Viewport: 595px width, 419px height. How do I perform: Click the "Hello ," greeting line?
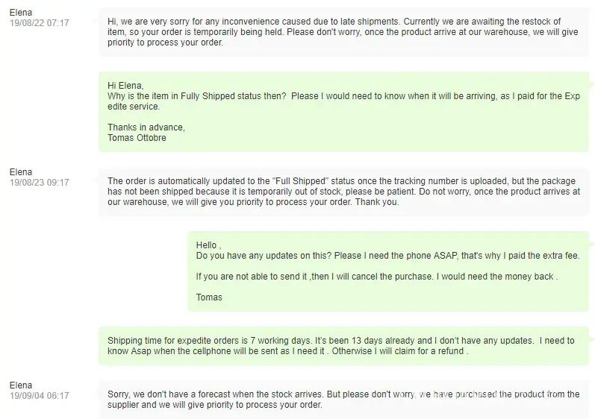point(208,245)
